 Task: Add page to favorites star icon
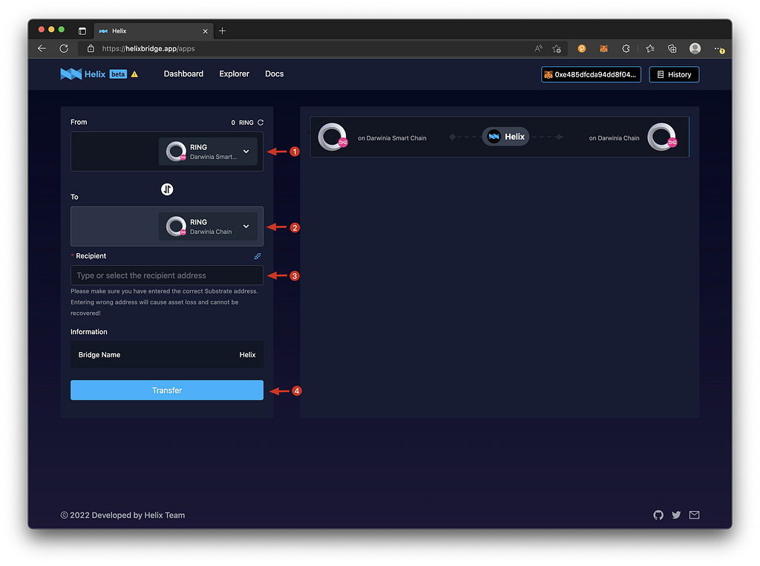point(557,48)
